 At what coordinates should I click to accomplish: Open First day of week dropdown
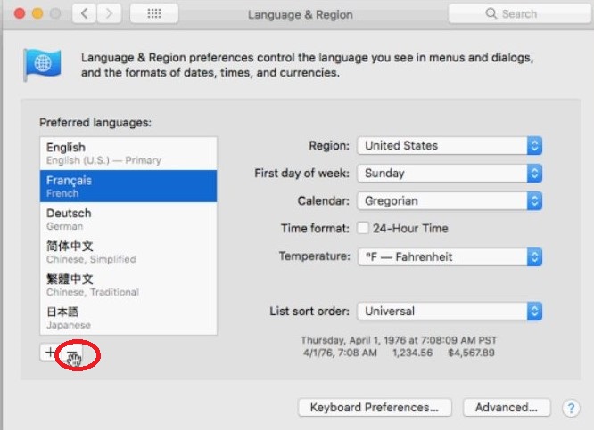(x=450, y=174)
